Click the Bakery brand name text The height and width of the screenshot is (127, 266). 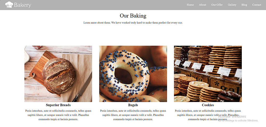[x=23, y=5]
